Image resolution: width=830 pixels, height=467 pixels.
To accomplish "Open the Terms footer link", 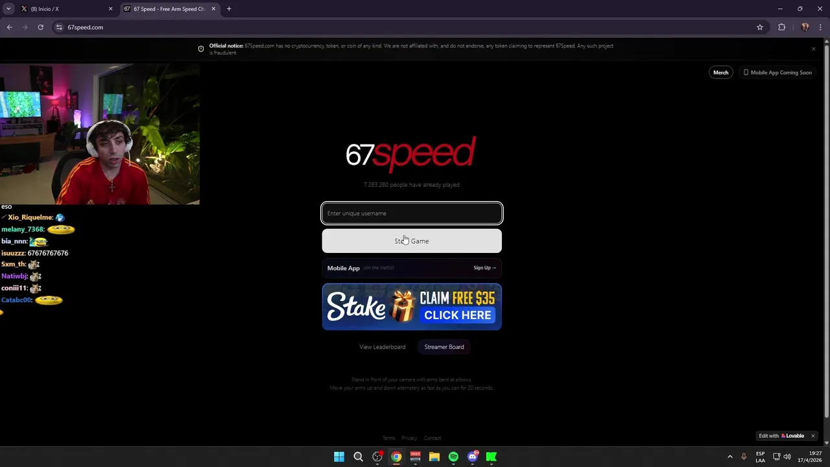I will pyautogui.click(x=388, y=438).
